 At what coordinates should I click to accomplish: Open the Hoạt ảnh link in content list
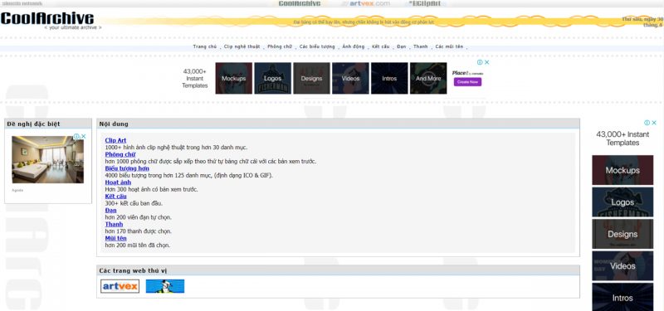click(118, 182)
